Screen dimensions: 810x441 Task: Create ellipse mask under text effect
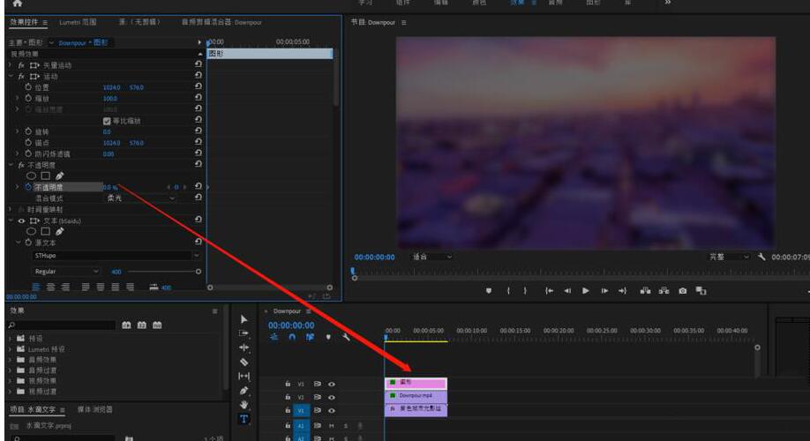click(x=31, y=231)
